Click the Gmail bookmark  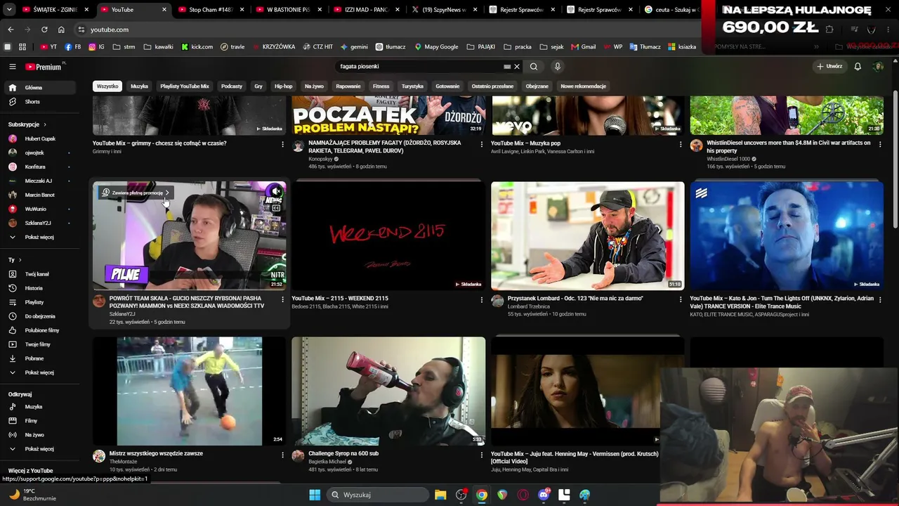[583, 47]
